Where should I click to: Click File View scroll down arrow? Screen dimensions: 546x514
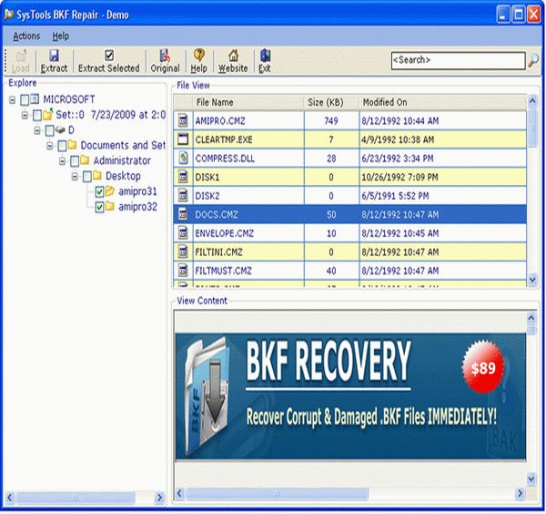tap(532, 280)
